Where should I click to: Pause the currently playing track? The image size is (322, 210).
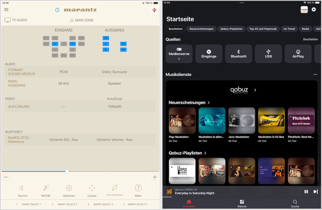[x=306, y=191]
